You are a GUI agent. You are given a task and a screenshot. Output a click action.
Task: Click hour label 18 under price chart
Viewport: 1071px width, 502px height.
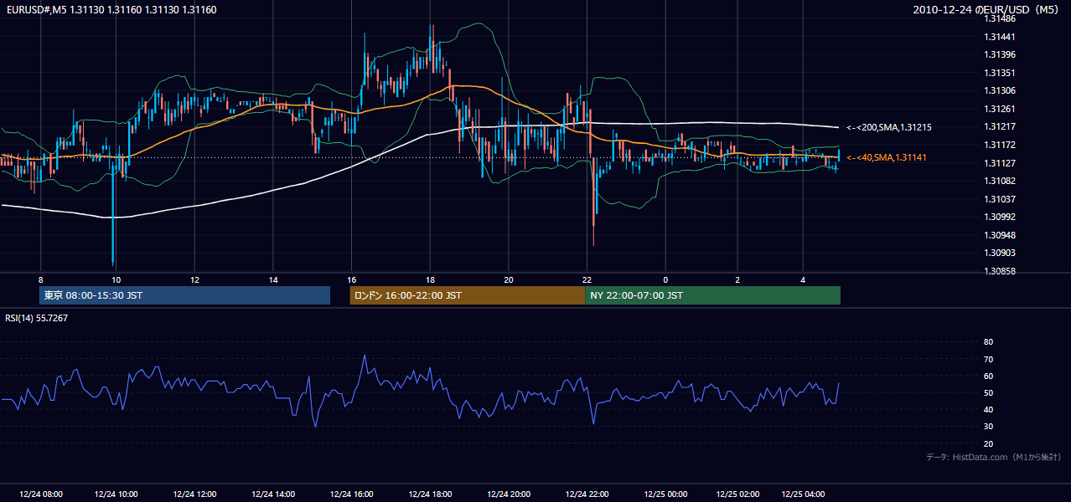[x=430, y=279]
